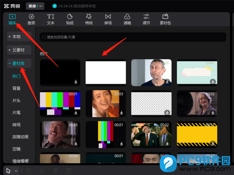
Task: Select the dark 00:01 clip in the bottom row
Action: (106, 158)
